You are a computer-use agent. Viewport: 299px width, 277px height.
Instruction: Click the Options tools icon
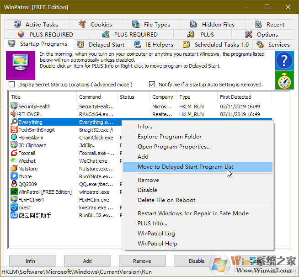(x=248, y=34)
